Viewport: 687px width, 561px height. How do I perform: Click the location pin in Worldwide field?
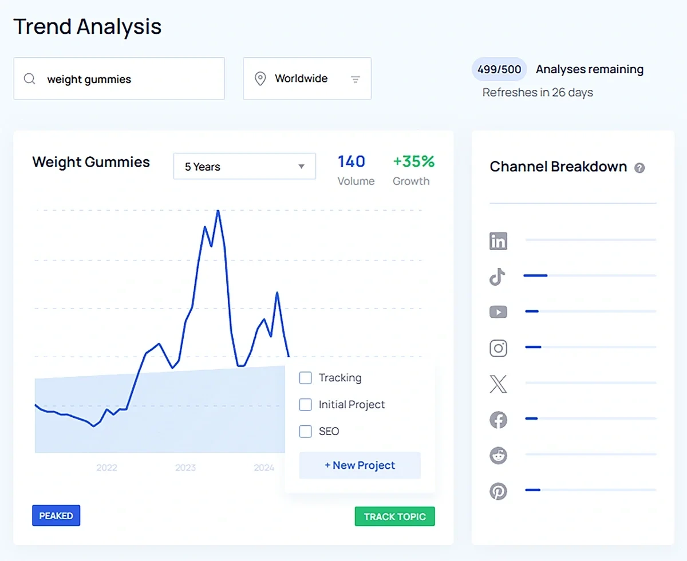260,78
